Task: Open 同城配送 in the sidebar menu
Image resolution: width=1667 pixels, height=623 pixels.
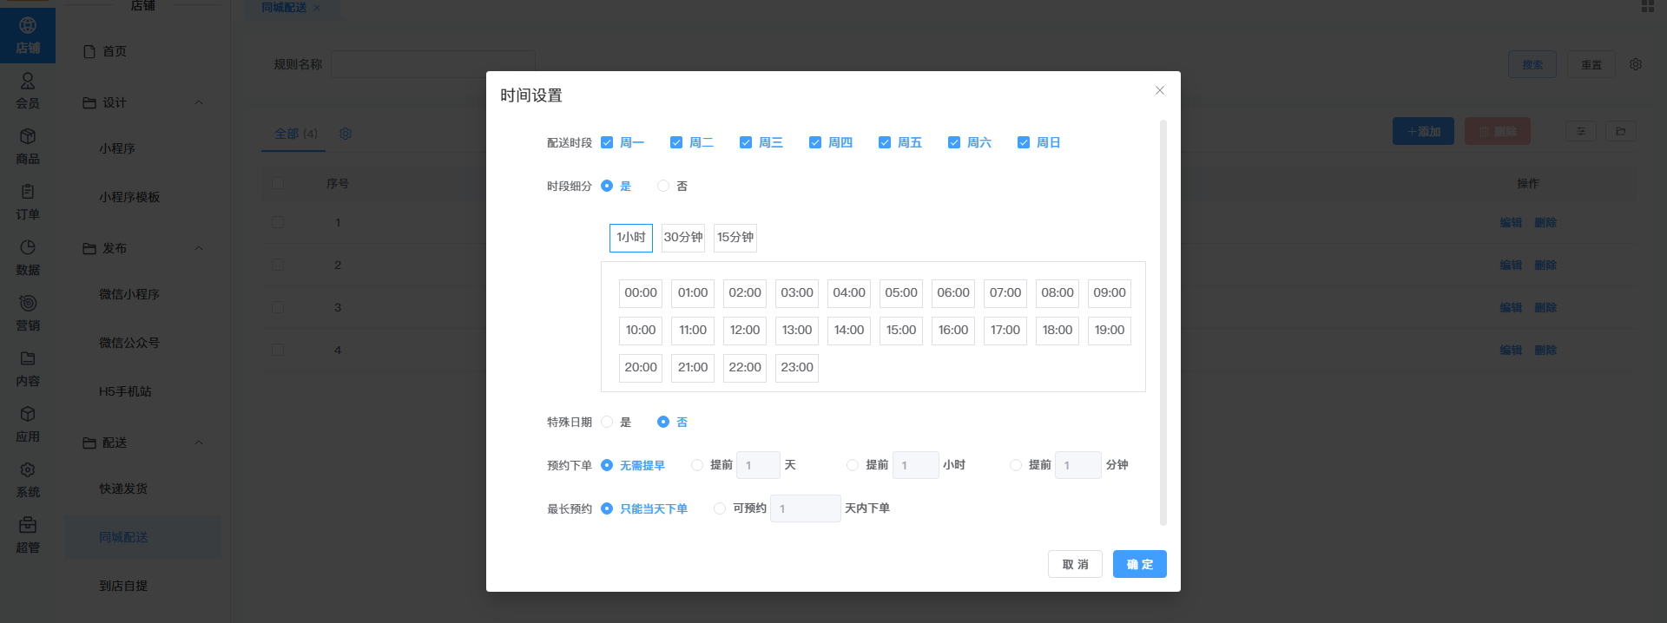Action: tap(143, 537)
